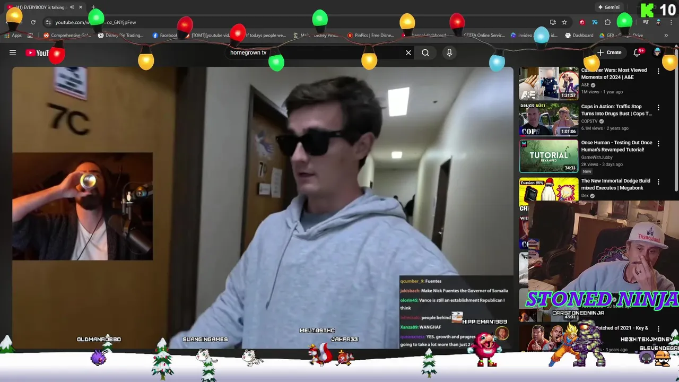Open the YouTube hamburger guide menu
Image resolution: width=679 pixels, height=382 pixels.
[13, 53]
